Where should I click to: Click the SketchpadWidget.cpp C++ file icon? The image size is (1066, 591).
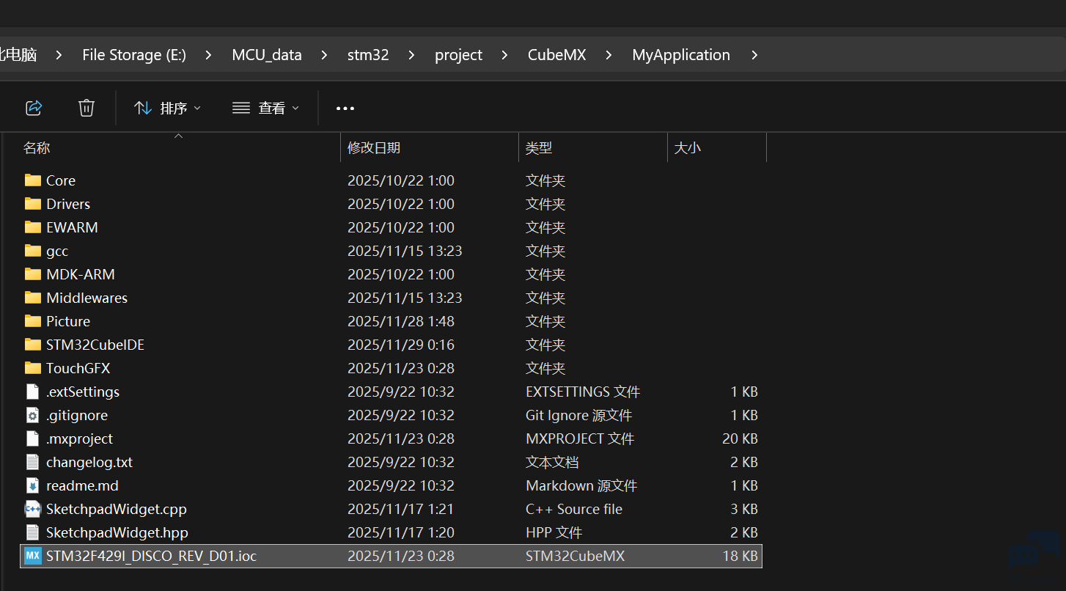(32, 509)
